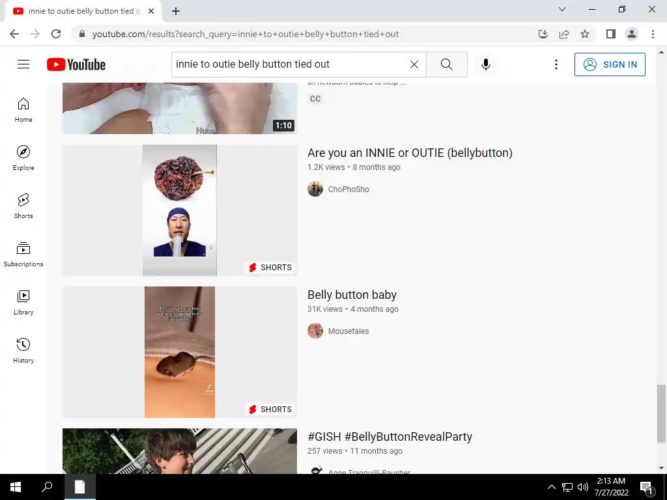Open History in the sidebar
Screen dimensions: 667x500
point(23,351)
